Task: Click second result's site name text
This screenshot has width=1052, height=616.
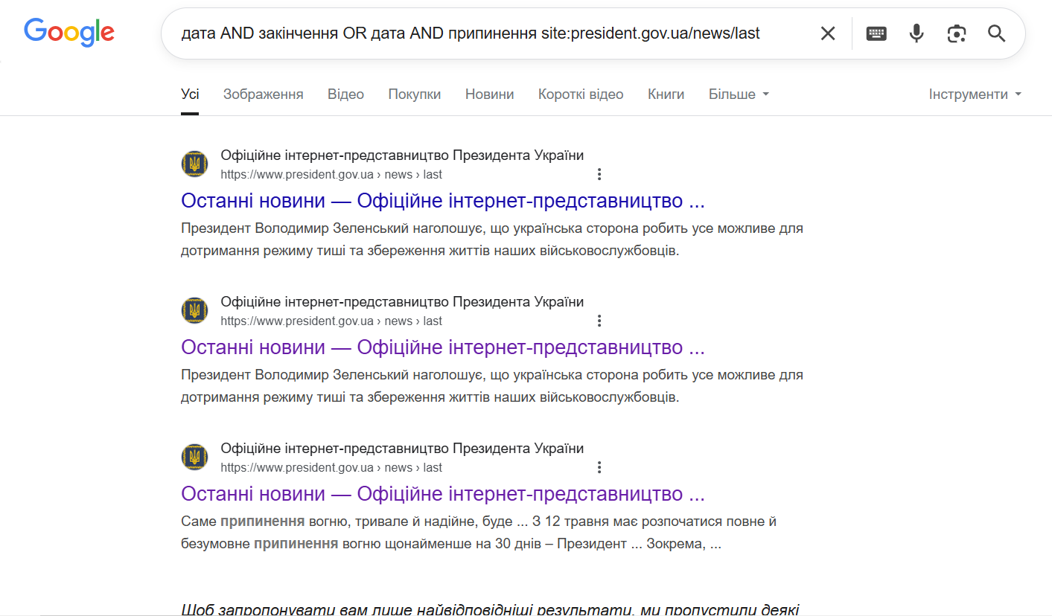Action: [402, 302]
